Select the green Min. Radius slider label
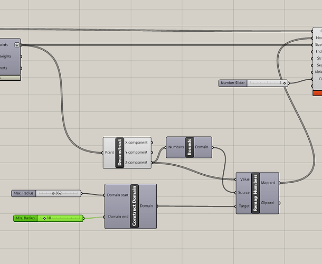This screenshot has width=322, height=264. click(x=25, y=218)
